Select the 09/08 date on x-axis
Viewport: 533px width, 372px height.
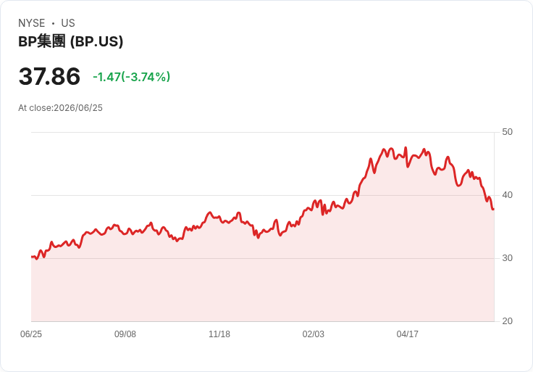[x=125, y=334]
